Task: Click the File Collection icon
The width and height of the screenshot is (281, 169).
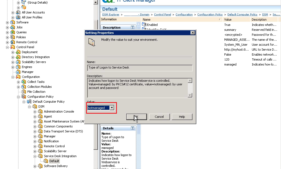Action: (24, 92)
